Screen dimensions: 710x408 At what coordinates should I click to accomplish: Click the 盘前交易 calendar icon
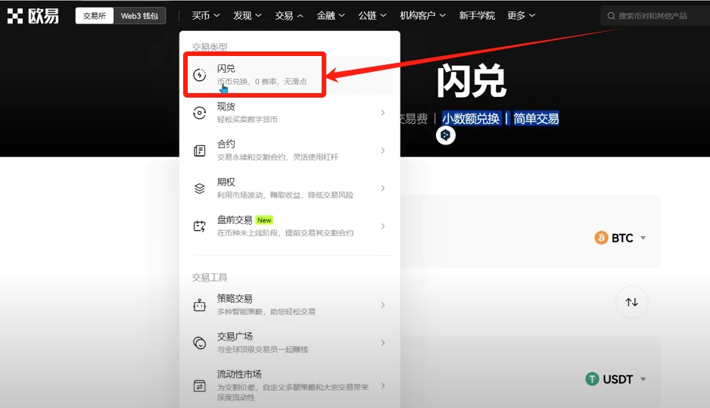click(x=200, y=226)
